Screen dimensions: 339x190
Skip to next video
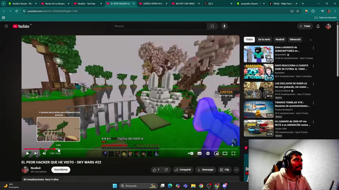(x=36, y=153)
